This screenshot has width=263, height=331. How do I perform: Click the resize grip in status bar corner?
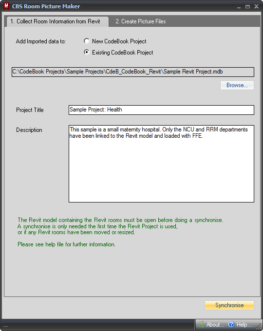click(x=259, y=327)
